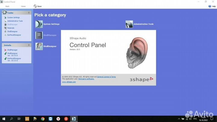The width and height of the screenshot is (217, 122).
Task: Click the Save toolbar button
Action: pyautogui.click(x=37, y=6)
